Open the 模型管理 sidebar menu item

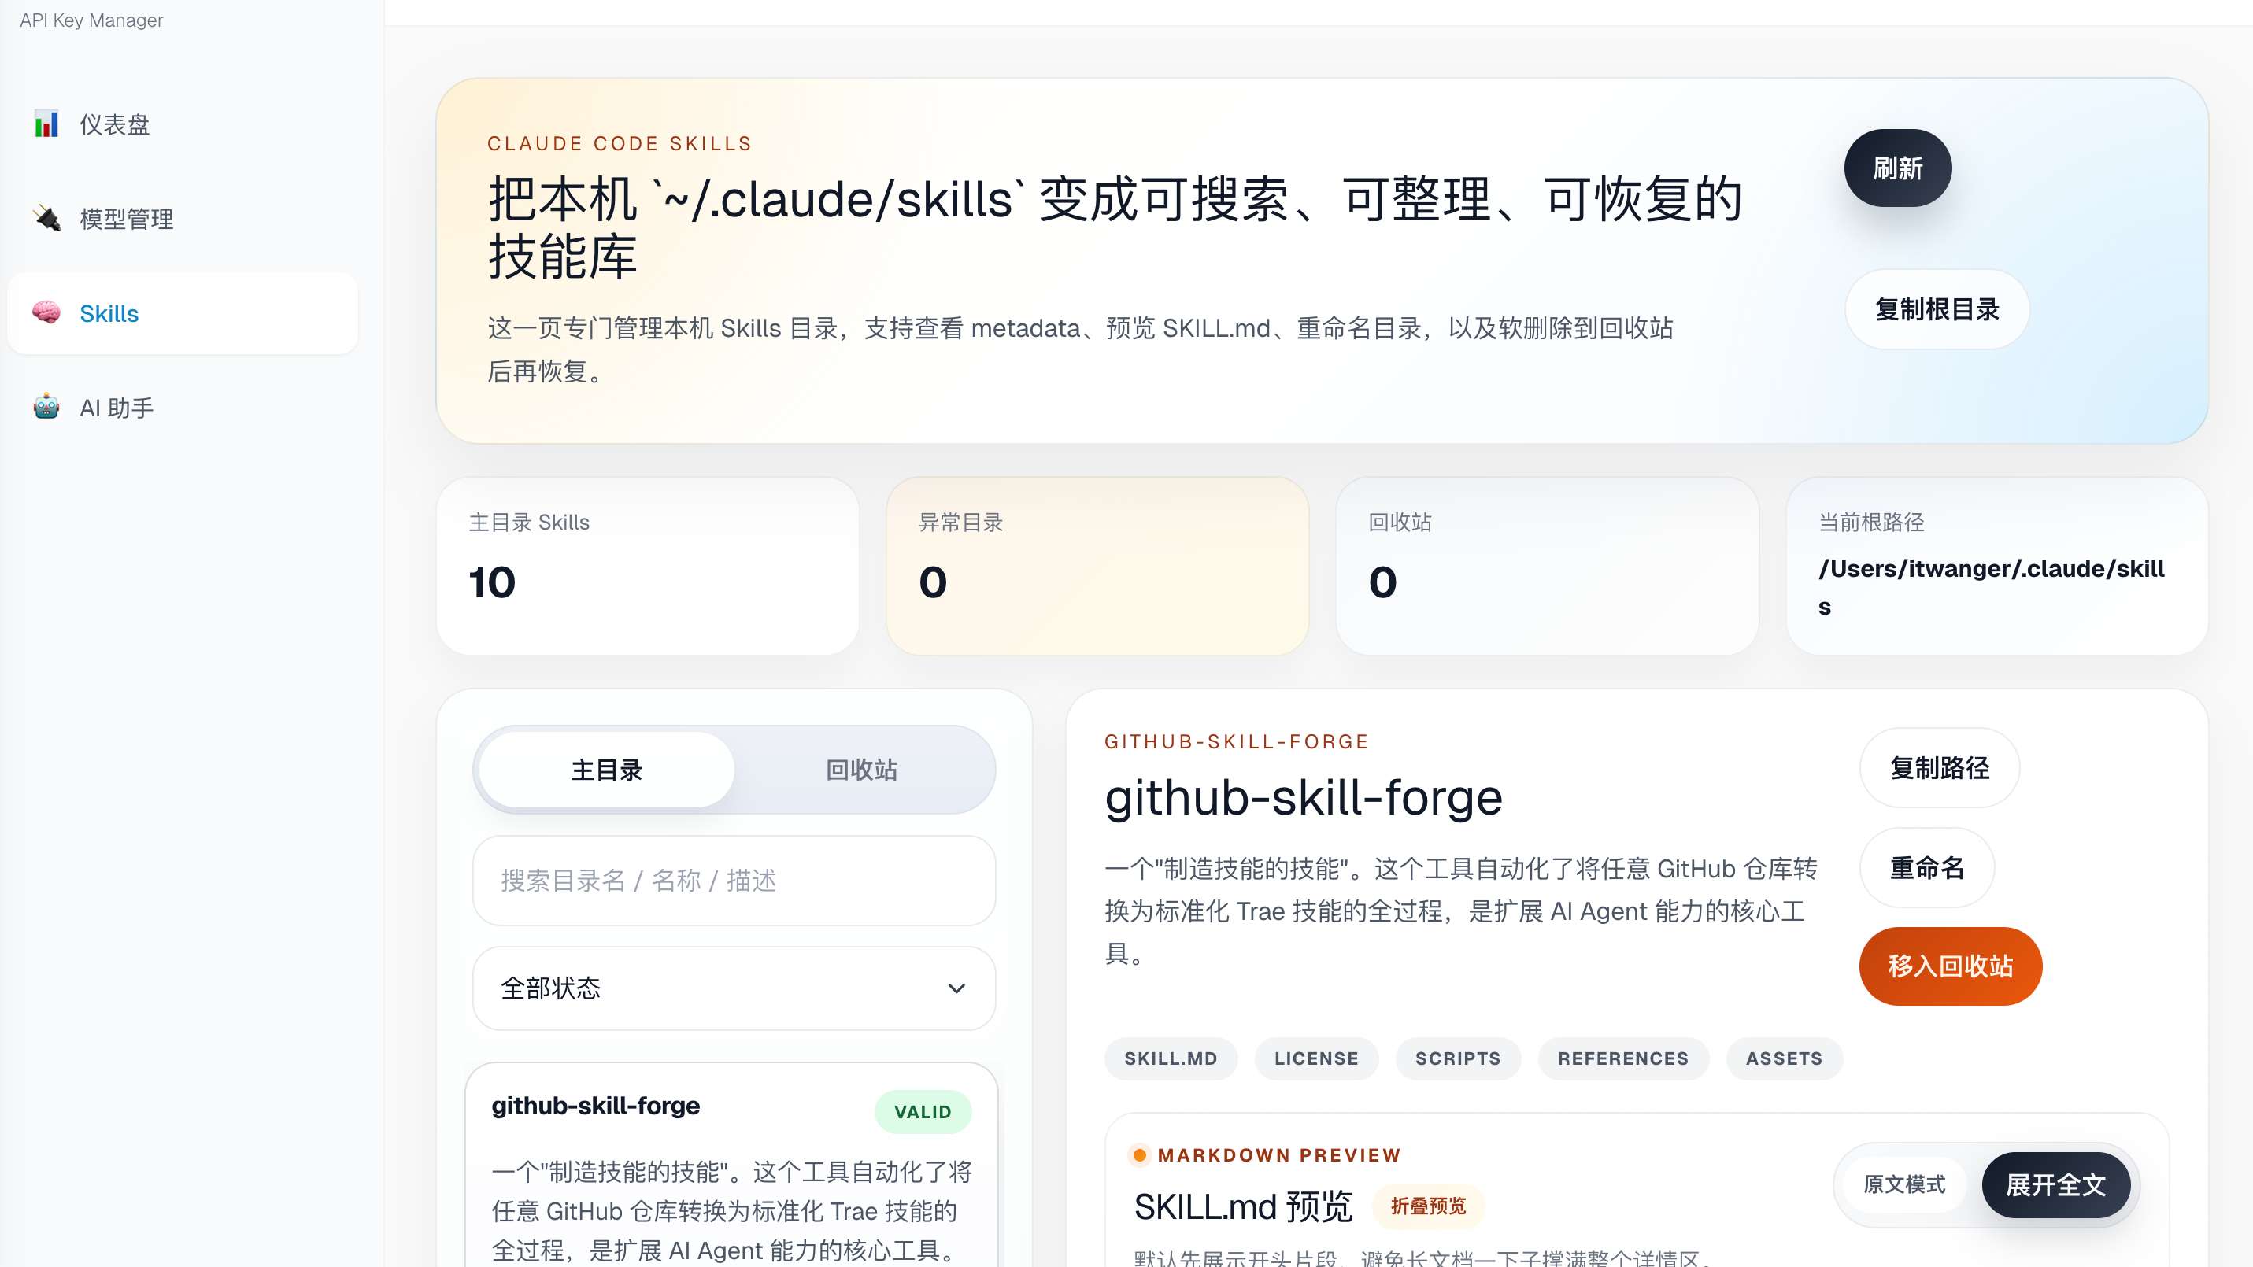point(127,219)
